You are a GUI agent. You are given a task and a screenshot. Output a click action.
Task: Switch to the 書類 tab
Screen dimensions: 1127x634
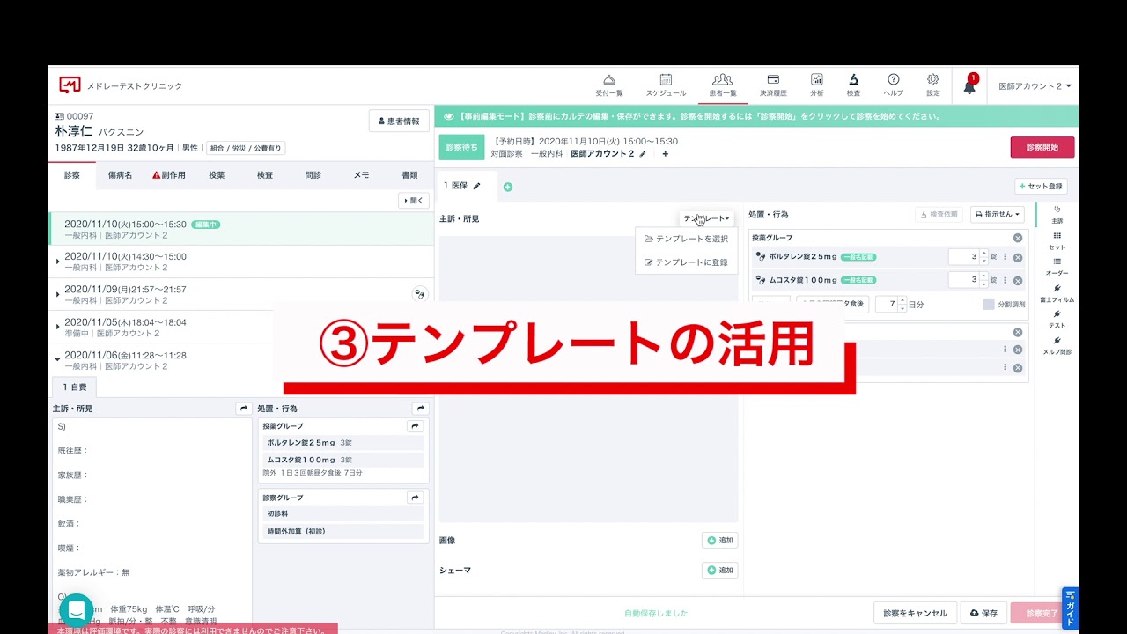point(409,175)
